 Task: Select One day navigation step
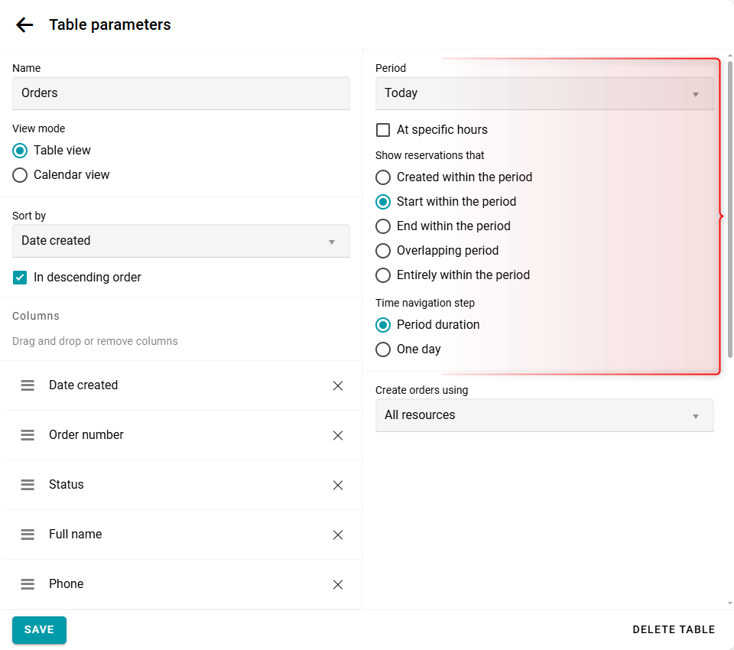pyautogui.click(x=383, y=349)
